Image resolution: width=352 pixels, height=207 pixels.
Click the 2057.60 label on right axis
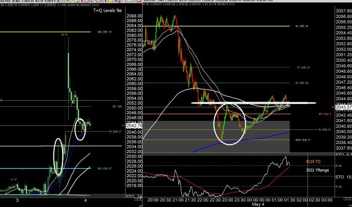pyautogui.click(x=344, y=11)
